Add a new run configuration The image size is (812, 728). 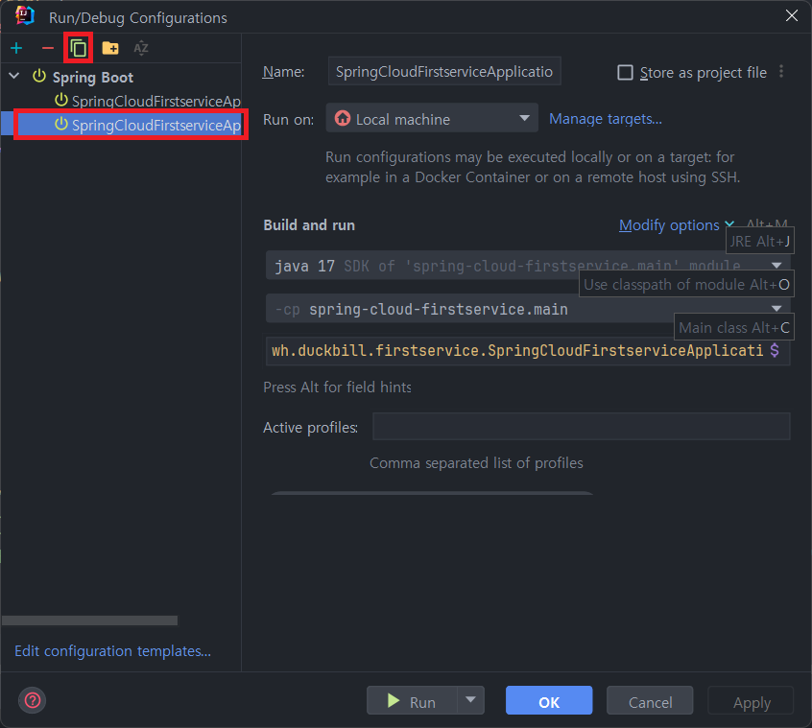16,48
